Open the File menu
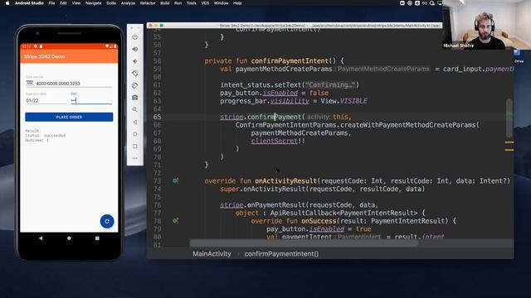This screenshot has width=531, height=298. pos(51,3)
